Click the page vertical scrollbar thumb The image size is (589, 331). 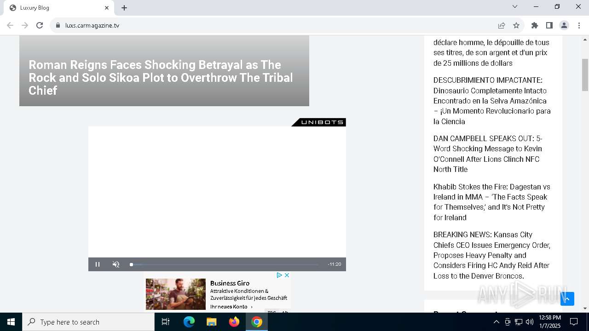(x=585, y=75)
